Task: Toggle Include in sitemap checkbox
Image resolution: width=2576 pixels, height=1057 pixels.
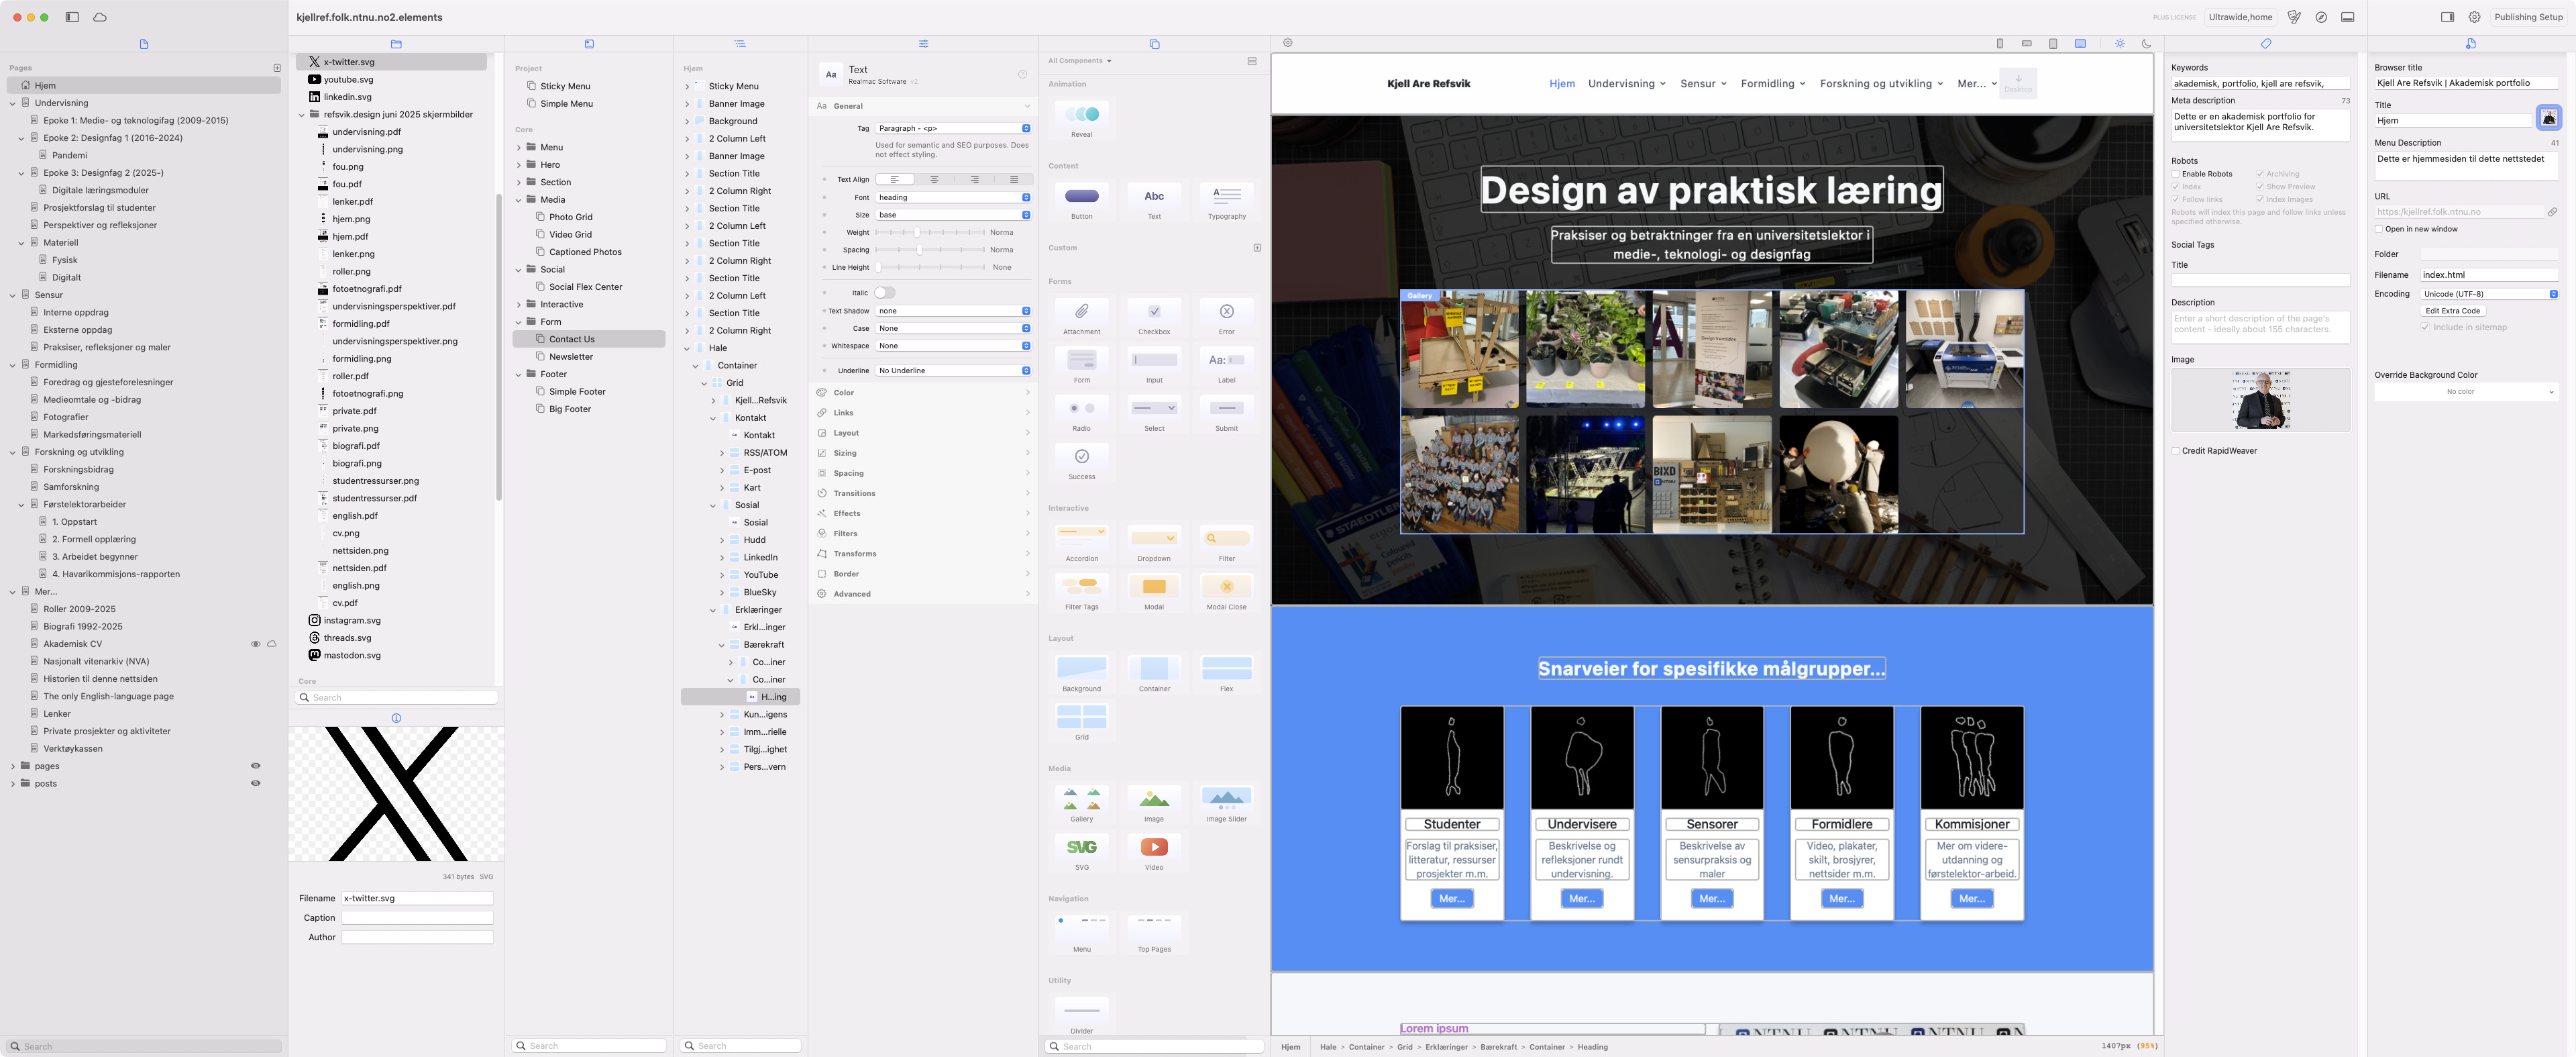Action: point(2426,327)
